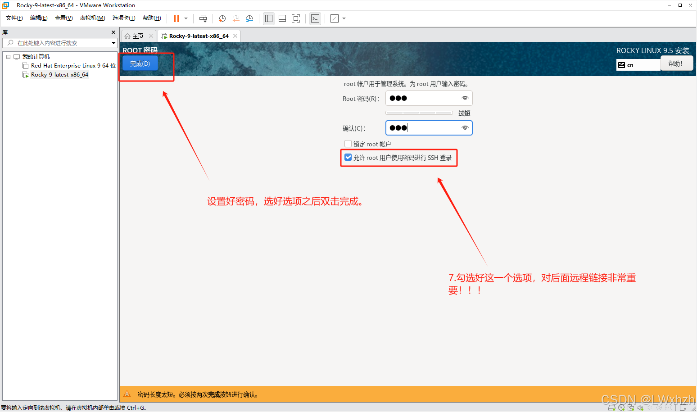Select Red Hat Enterprise Linux 9 VM

(73, 66)
